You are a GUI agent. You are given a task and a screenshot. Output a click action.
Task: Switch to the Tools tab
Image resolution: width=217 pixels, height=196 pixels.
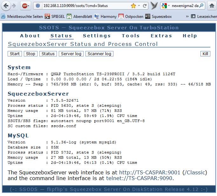pyautogui.click(x=131, y=36)
